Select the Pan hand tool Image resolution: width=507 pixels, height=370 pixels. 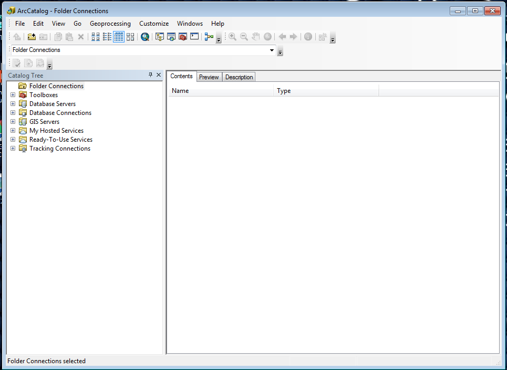click(x=256, y=37)
